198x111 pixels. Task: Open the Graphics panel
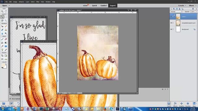tap(182, 104)
